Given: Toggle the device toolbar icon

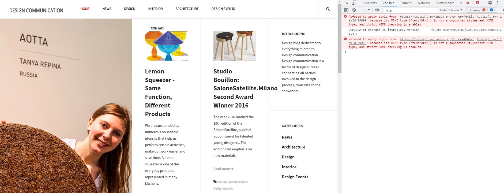Looking at the screenshot, I should click(x=354, y=3).
